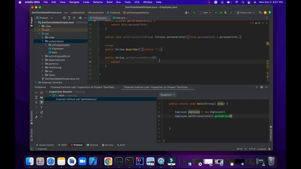
Task: Open the Suppress dropdown
Action: 167,95
